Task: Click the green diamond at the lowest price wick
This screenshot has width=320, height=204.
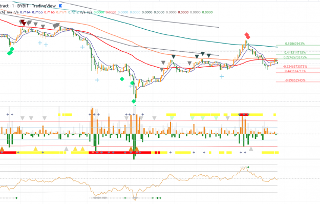Action: click(134, 101)
